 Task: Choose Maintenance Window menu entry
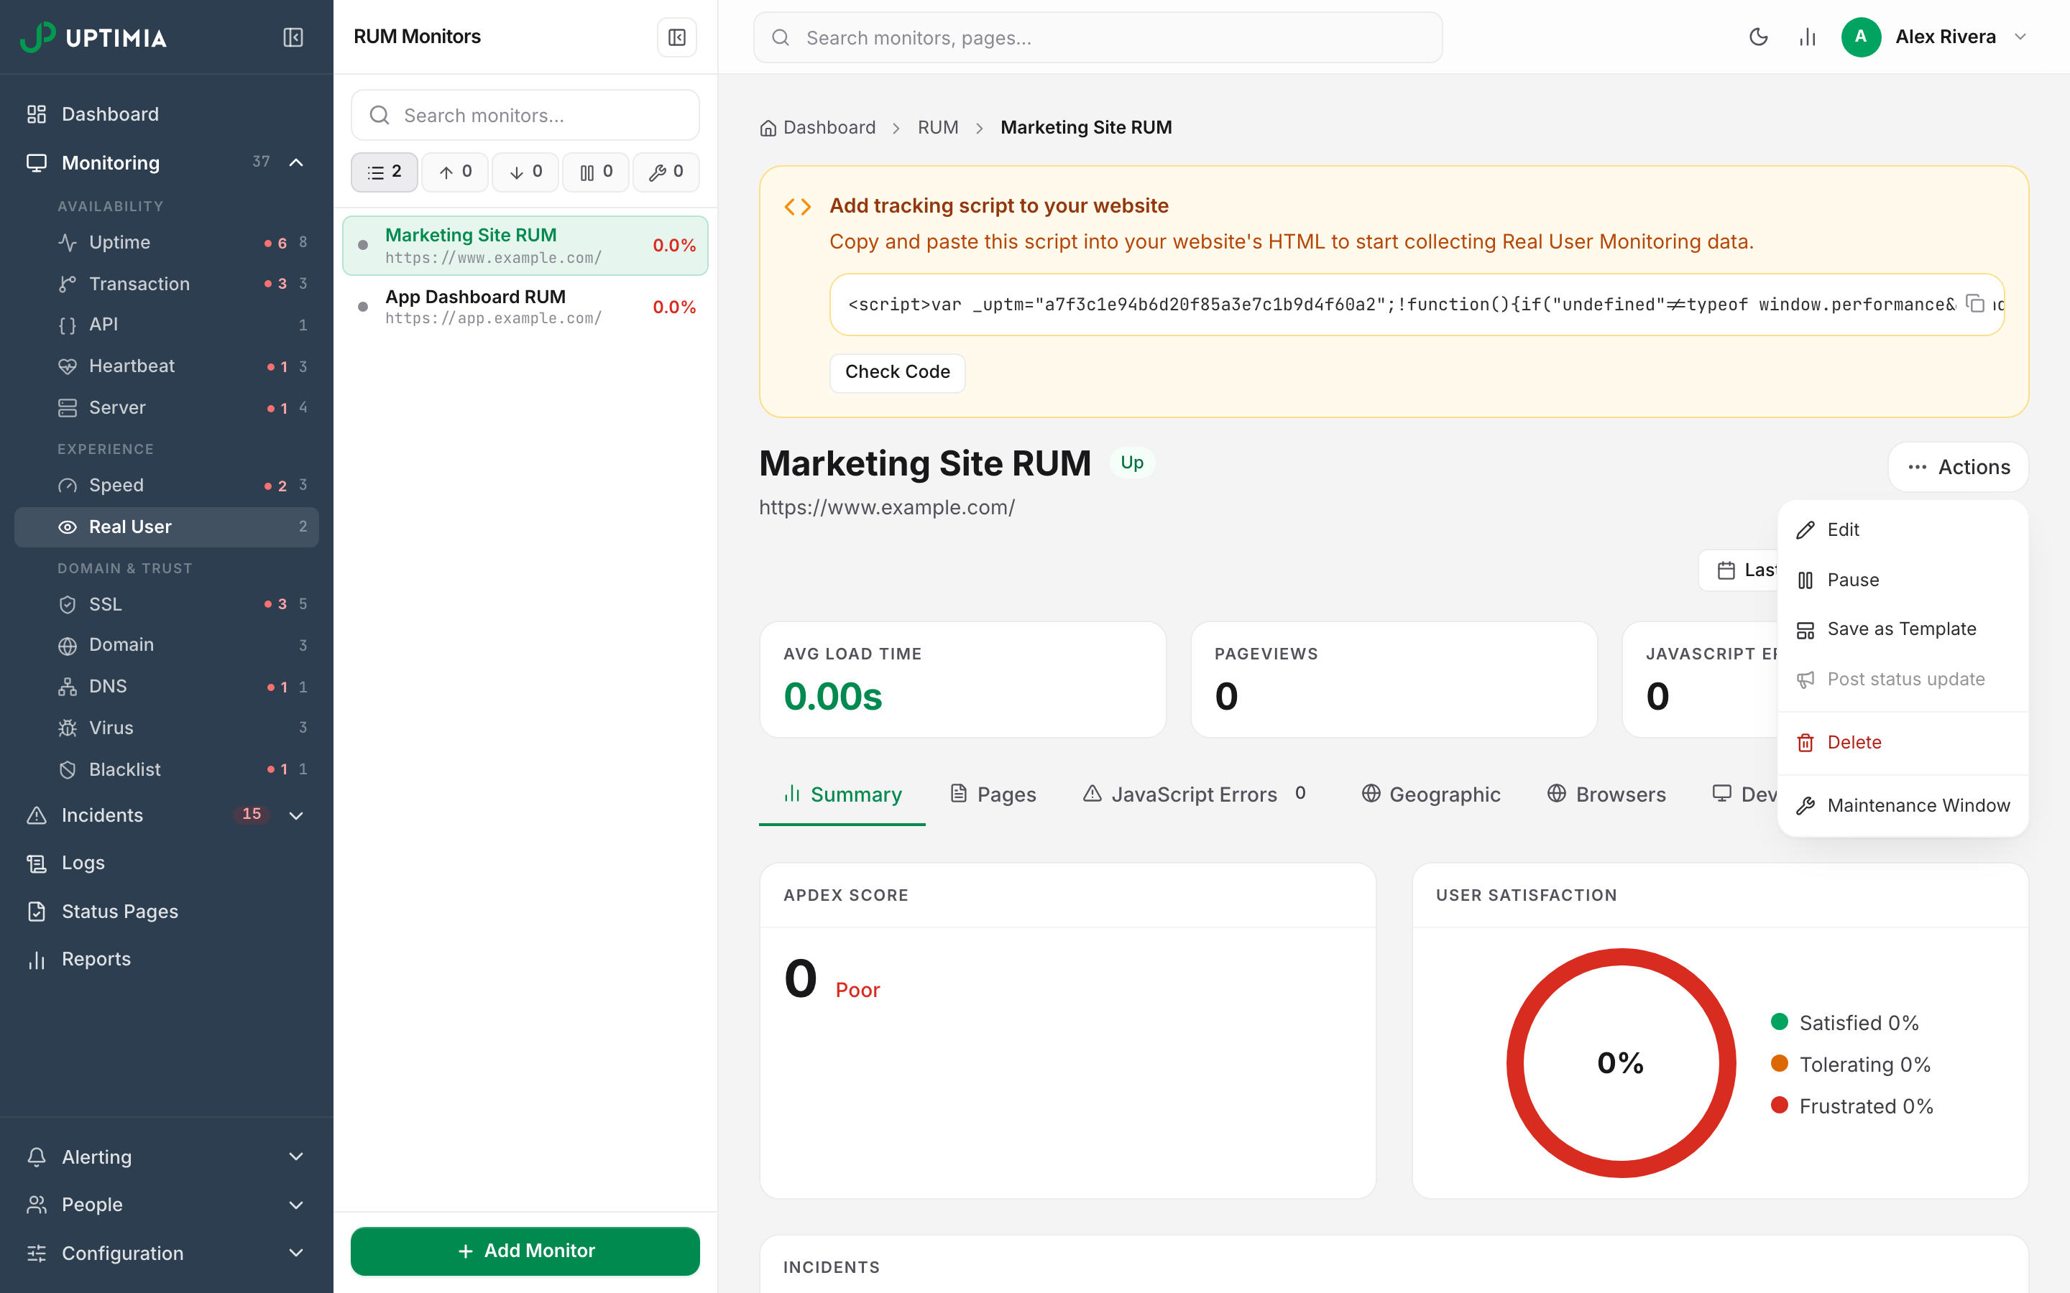pyautogui.click(x=1903, y=805)
